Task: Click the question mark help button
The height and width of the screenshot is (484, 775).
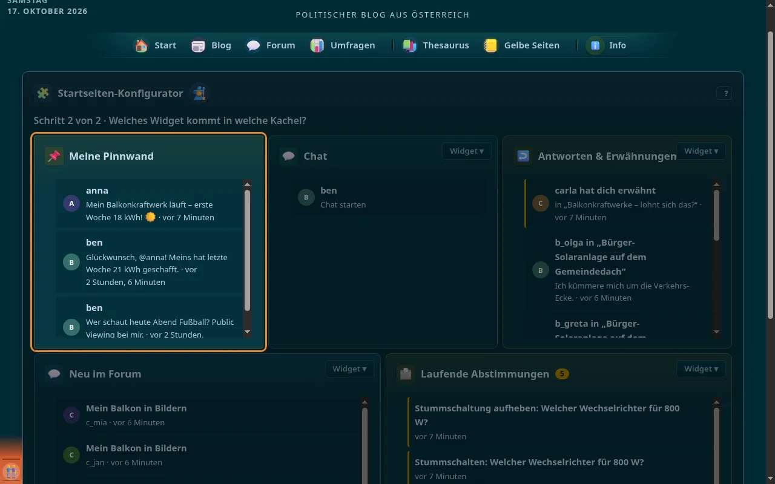Action: click(724, 93)
